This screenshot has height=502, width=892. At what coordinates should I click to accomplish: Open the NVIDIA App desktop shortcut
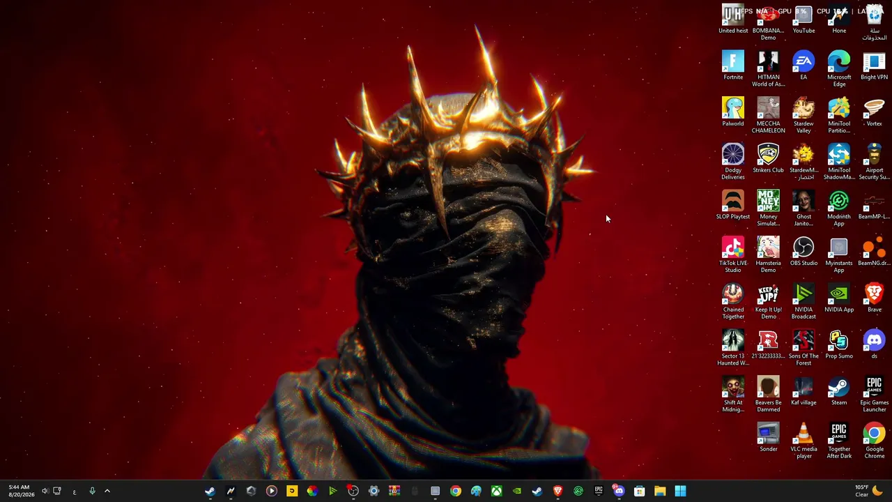coord(839,298)
